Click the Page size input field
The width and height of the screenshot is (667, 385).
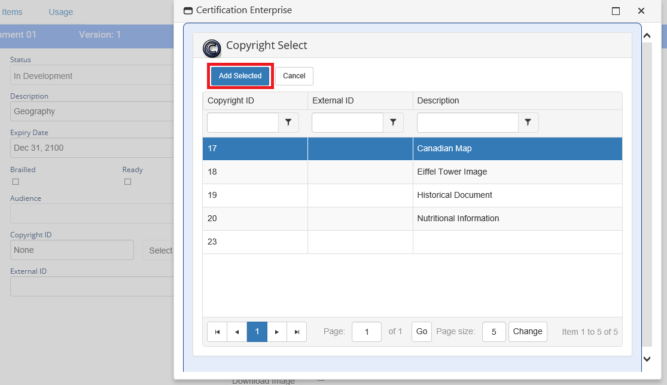(x=494, y=332)
